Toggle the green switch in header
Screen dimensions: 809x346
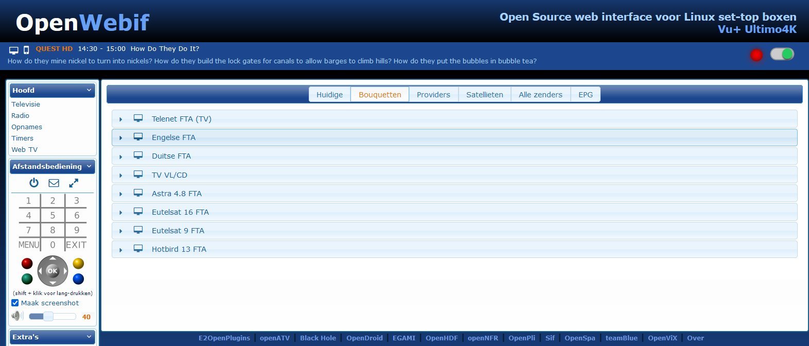coord(782,54)
